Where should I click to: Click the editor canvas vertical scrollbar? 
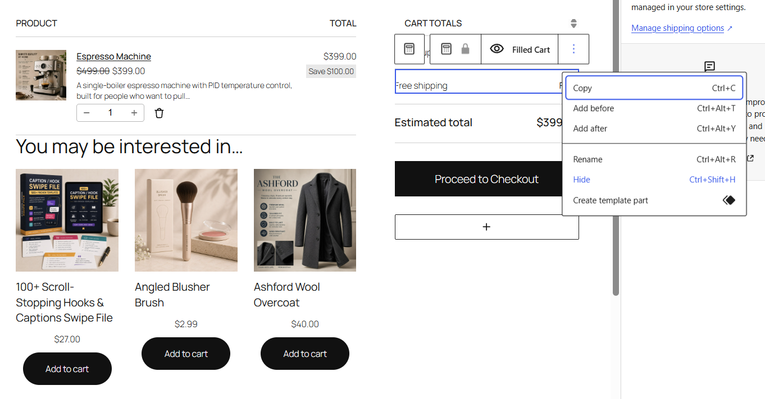point(616,149)
